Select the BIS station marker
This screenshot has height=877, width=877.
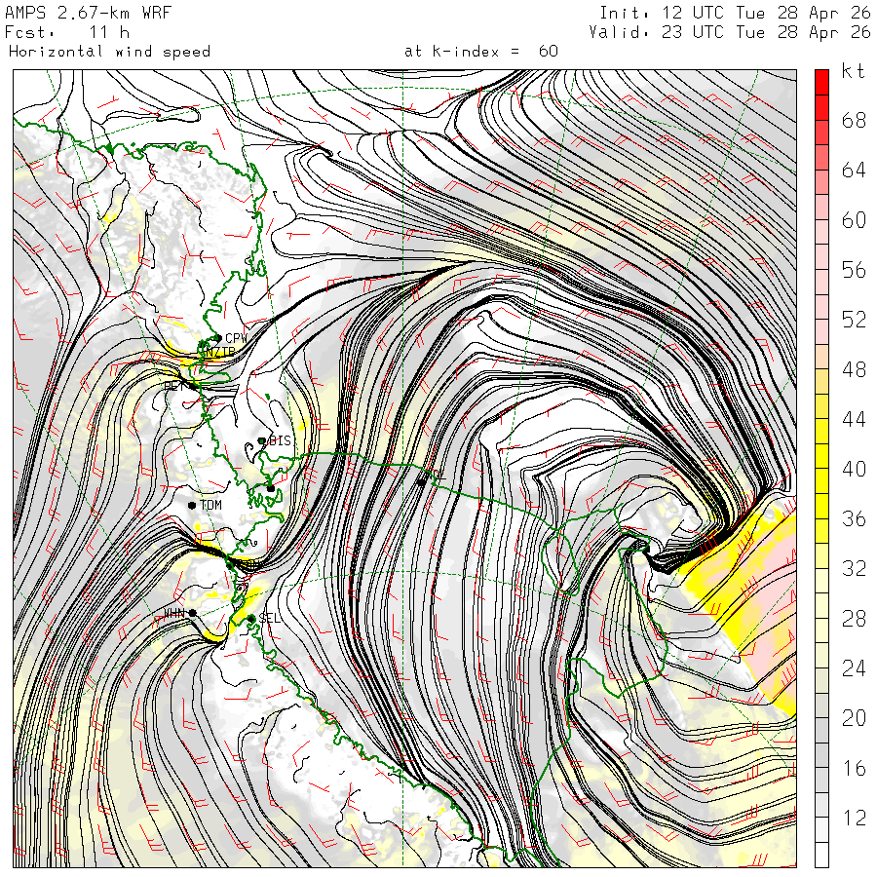click(261, 440)
